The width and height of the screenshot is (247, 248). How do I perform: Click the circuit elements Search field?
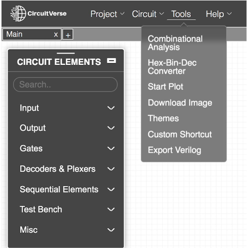pyautogui.click(x=65, y=85)
